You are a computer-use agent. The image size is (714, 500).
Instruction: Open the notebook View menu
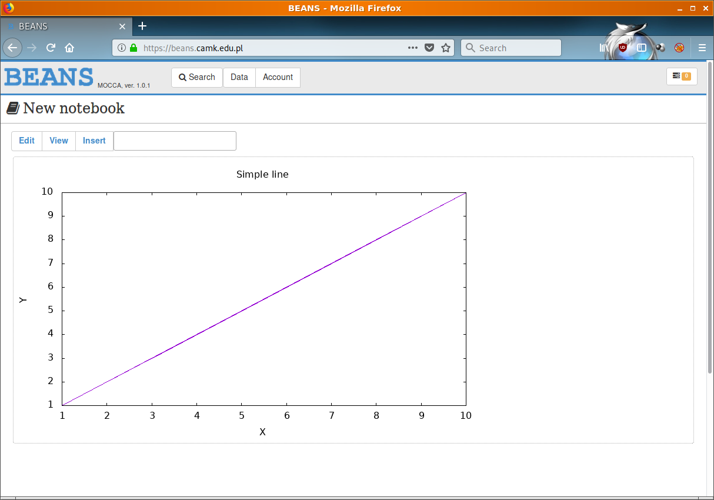pyautogui.click(x=59, y=141)
